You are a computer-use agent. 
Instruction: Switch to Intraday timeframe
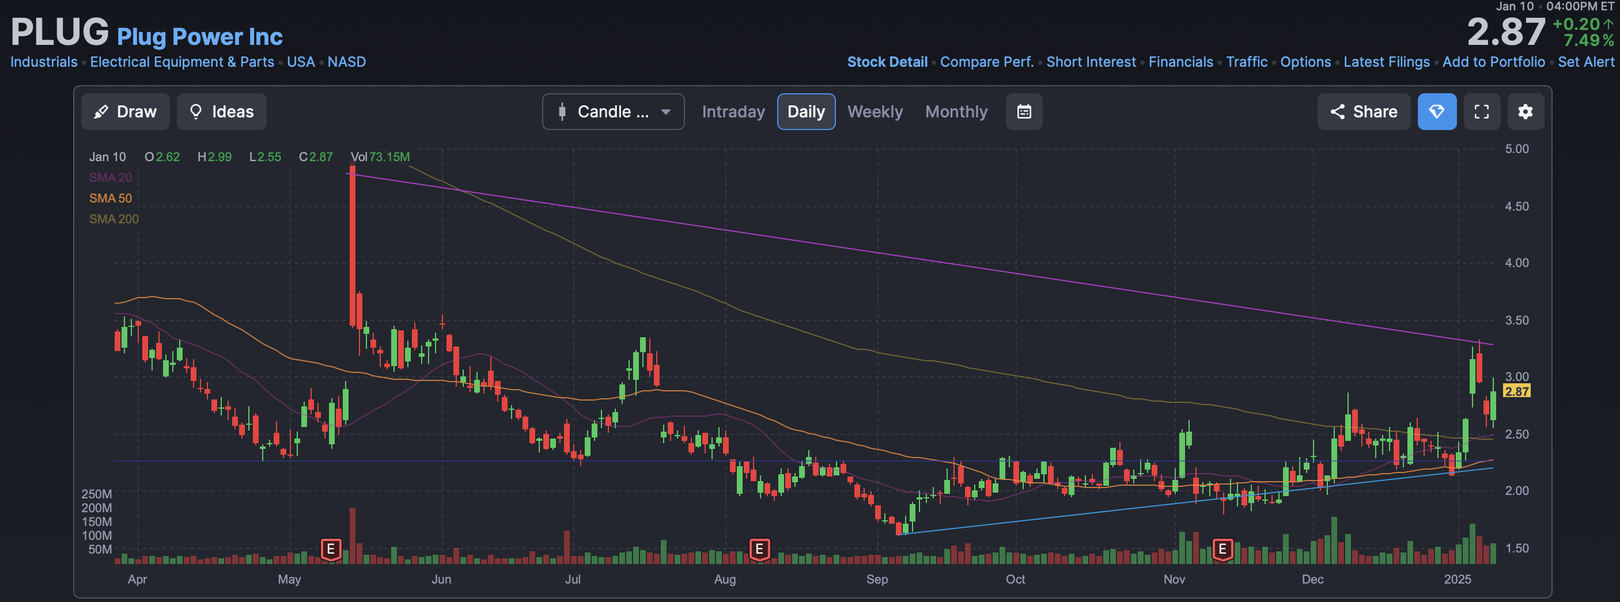coord(733,112)
